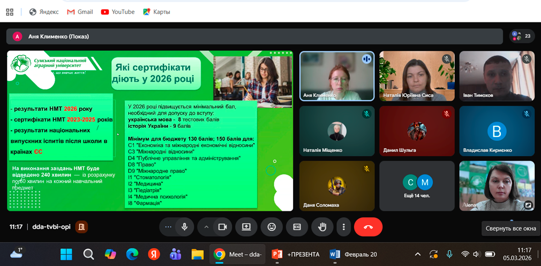Screen dimensions: 541x266
Task: Switch to the PowerPoint ПРЕЗЕНТА taskbar window
Action: 296,254
